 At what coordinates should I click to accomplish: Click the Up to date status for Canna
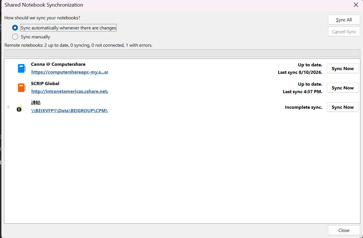coord(310,65)
